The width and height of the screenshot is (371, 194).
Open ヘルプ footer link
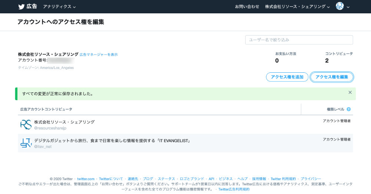[242, 179]
